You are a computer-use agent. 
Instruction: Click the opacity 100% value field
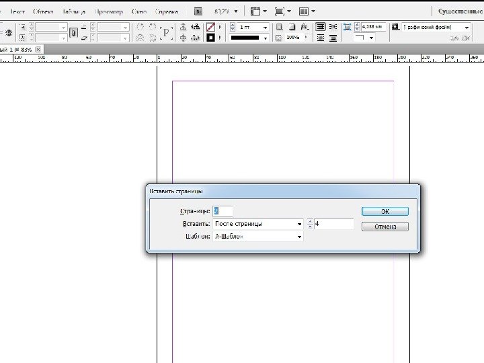click(x=293, y=38)
